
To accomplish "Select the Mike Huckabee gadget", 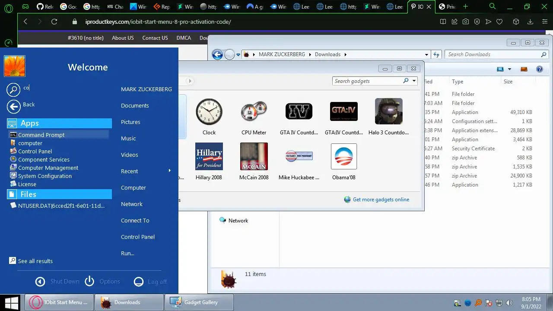I will pyautogui.click(x=299, y=162).
